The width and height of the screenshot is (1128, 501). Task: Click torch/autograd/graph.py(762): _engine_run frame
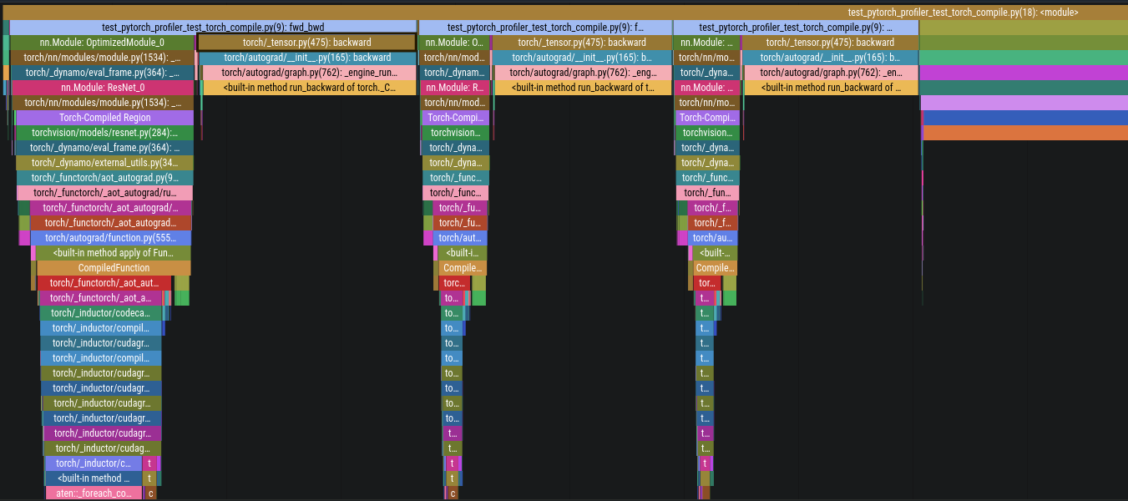coord(309,73)
